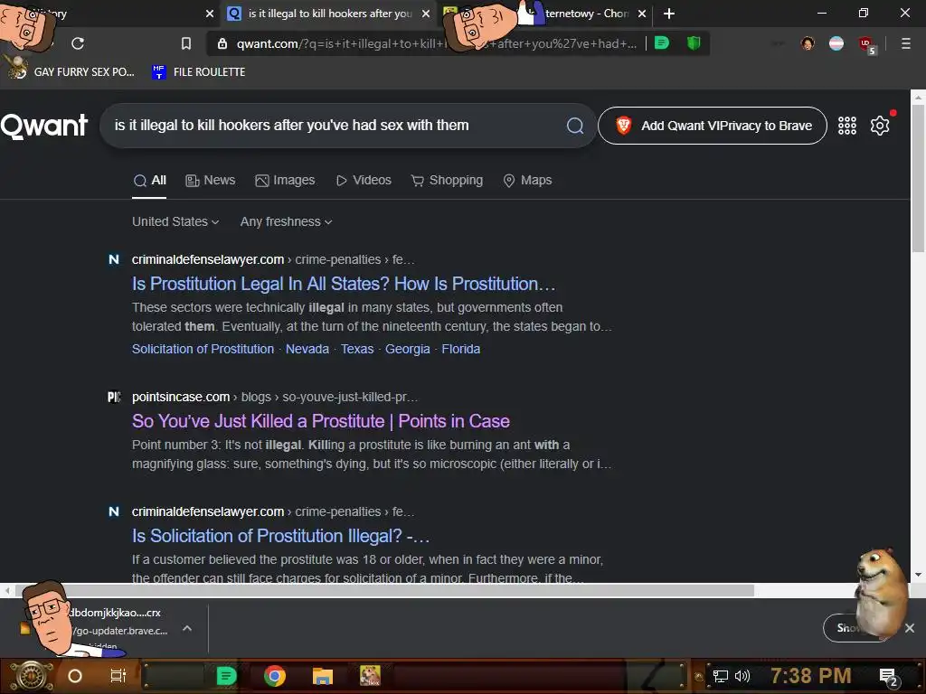The image size is (926, 694).
Task: Switch to the Qwant search browser tab
Action: click(328, 14)
